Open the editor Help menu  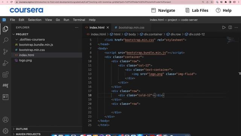pyautogui.click(x=92, y=20)
